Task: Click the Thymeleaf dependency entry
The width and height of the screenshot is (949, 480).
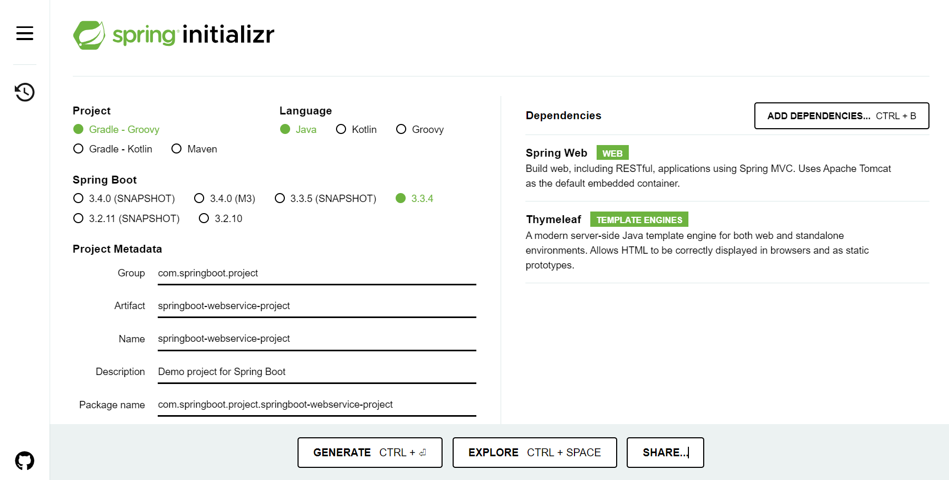Action: pos(727,242)
